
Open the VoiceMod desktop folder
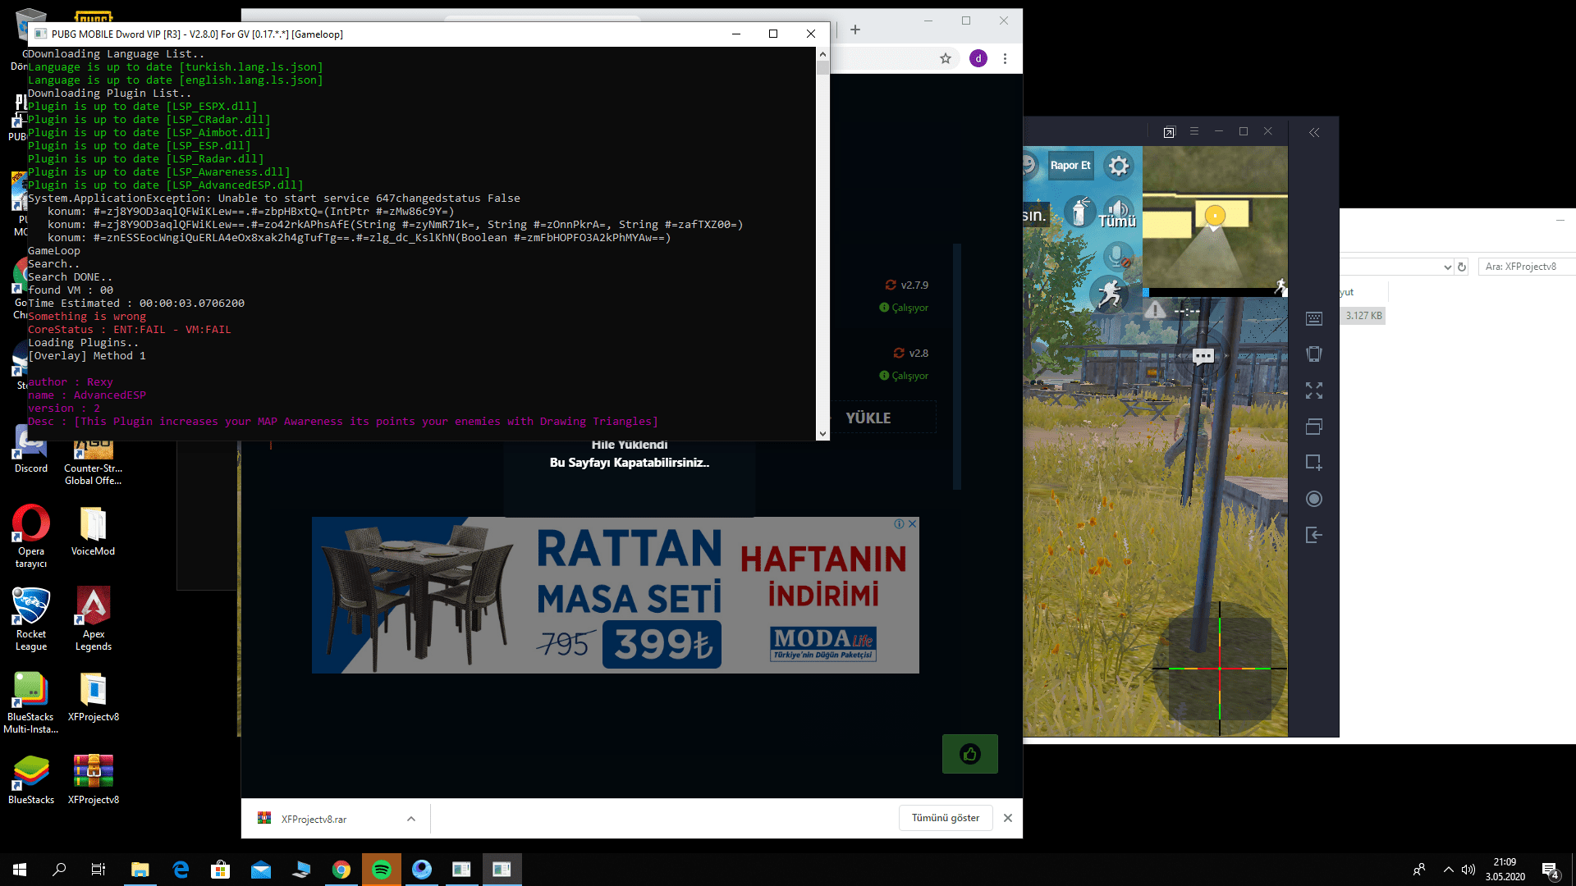coord(93,532)
